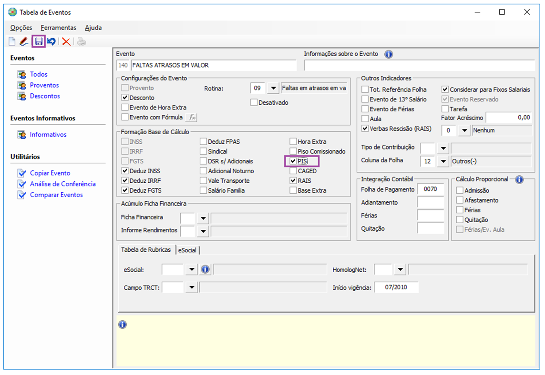Click the Início vigência date field
This screenshot has height=375, width=545.
coord(396,287)
